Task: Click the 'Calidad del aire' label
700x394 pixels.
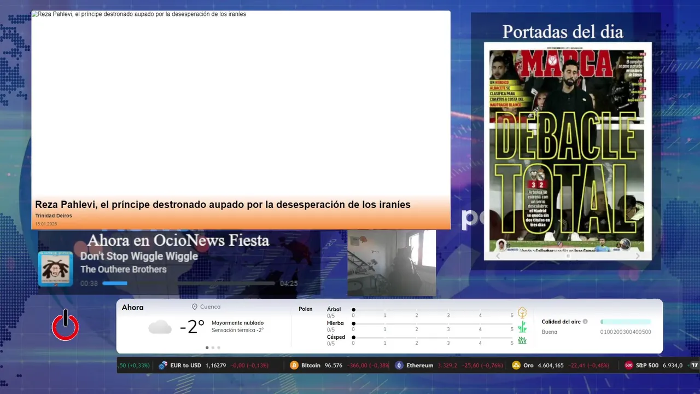Action: 561,322
